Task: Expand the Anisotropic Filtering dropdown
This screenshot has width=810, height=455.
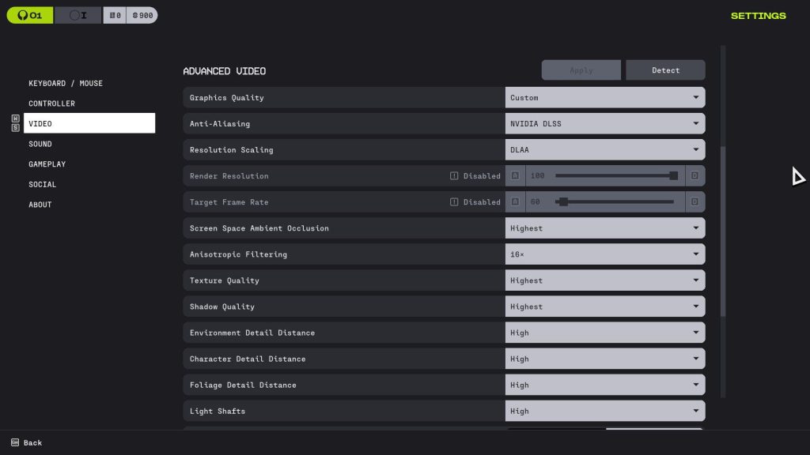Action: pos(605,254)
